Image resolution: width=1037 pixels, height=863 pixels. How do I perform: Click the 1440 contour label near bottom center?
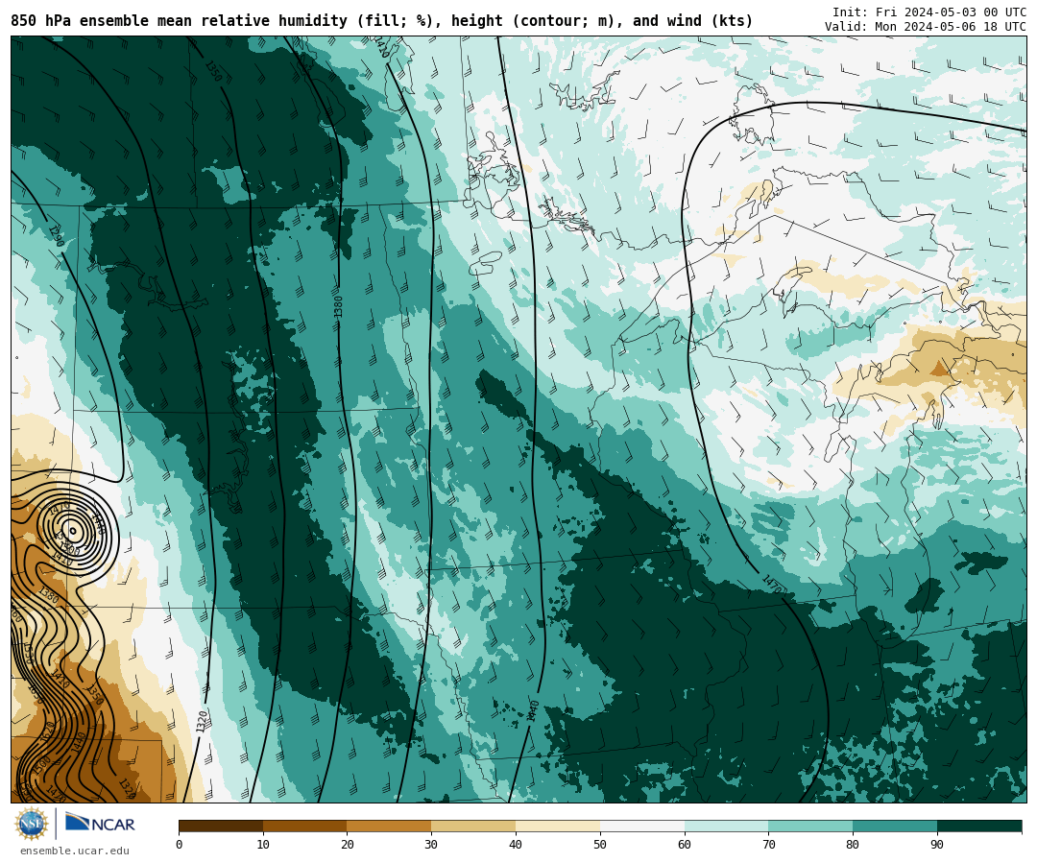pyautogui.click(x=533, y=711)
